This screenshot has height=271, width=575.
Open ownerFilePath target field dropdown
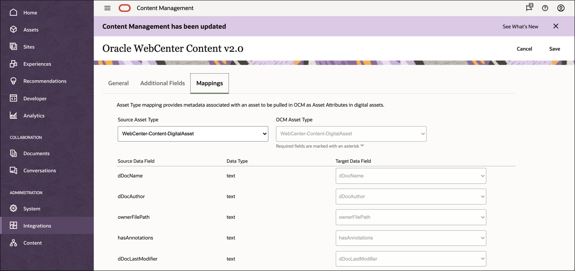(x=411, y=217)
